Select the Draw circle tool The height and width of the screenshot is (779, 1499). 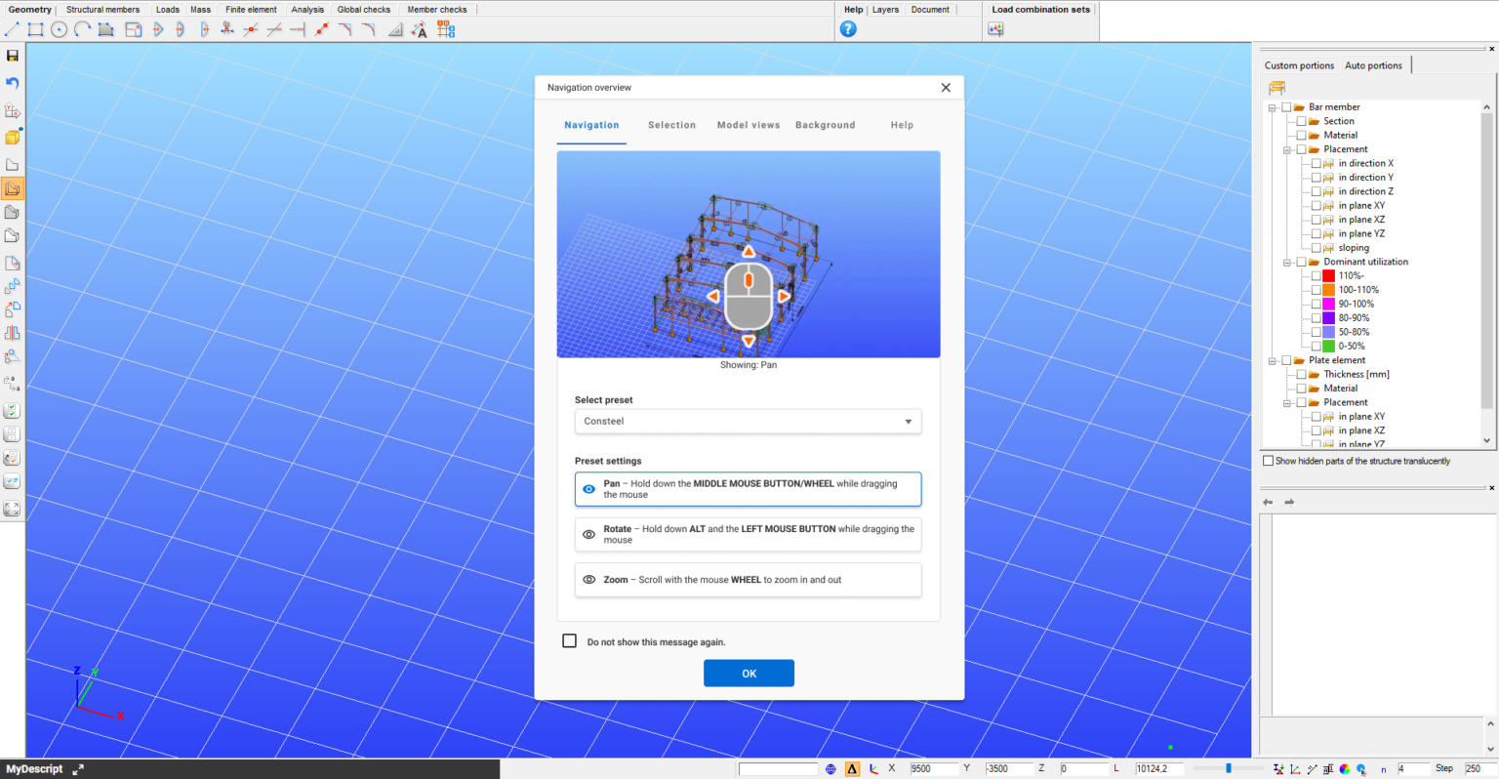[x=60, y=29]
